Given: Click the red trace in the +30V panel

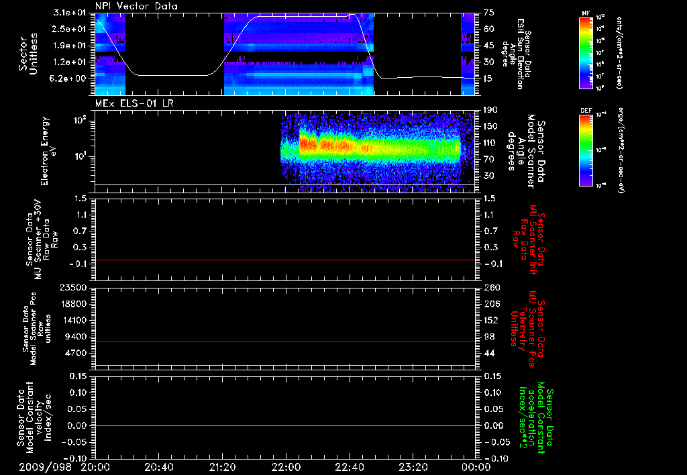Looking at the screenshot, I should [285, 260].
